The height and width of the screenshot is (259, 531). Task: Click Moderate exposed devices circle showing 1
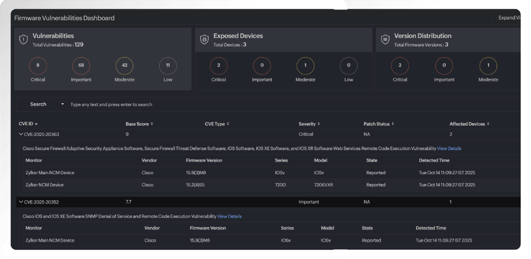point(305,66)
